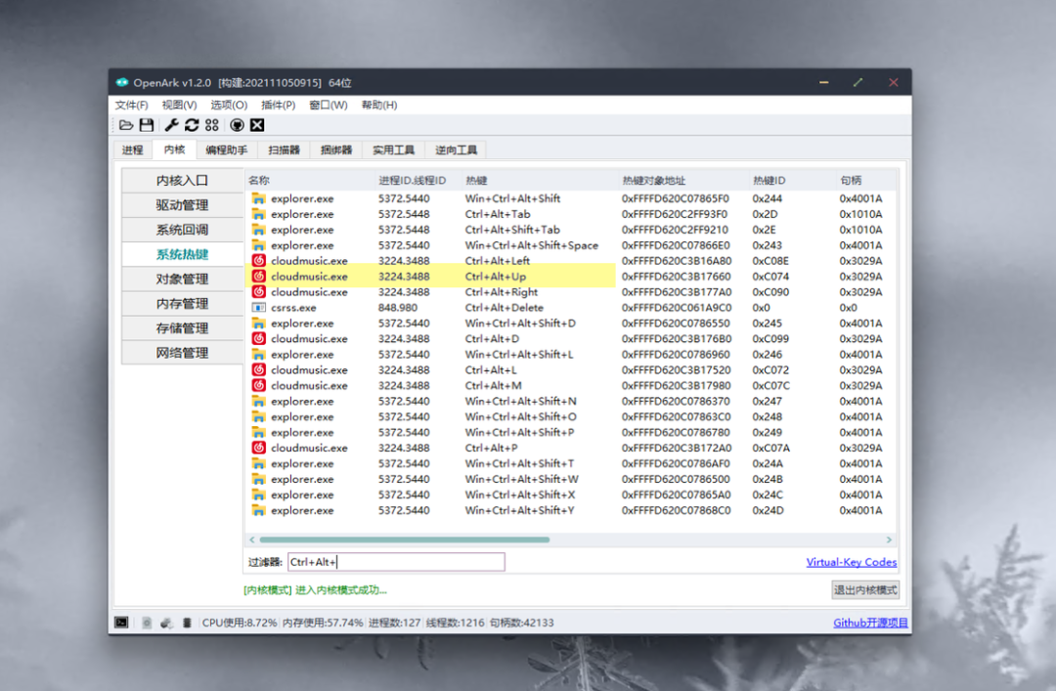This screenshot has width=1056, height=691.
Task: Click the four-circles toolbar icon
Action: [x=212, y=125]
